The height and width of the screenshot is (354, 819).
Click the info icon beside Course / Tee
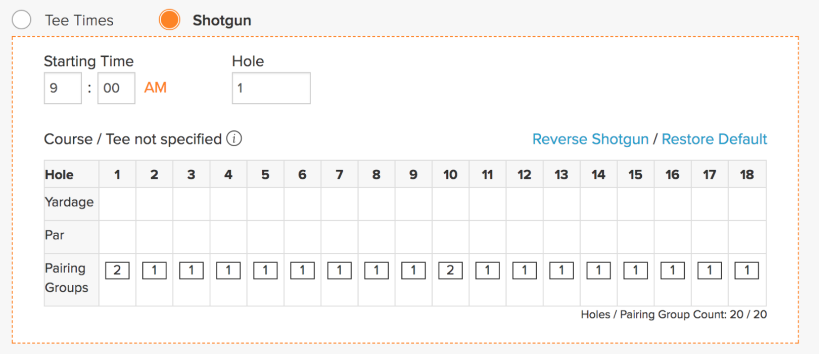pyautogui.click(x=234, y=139)
